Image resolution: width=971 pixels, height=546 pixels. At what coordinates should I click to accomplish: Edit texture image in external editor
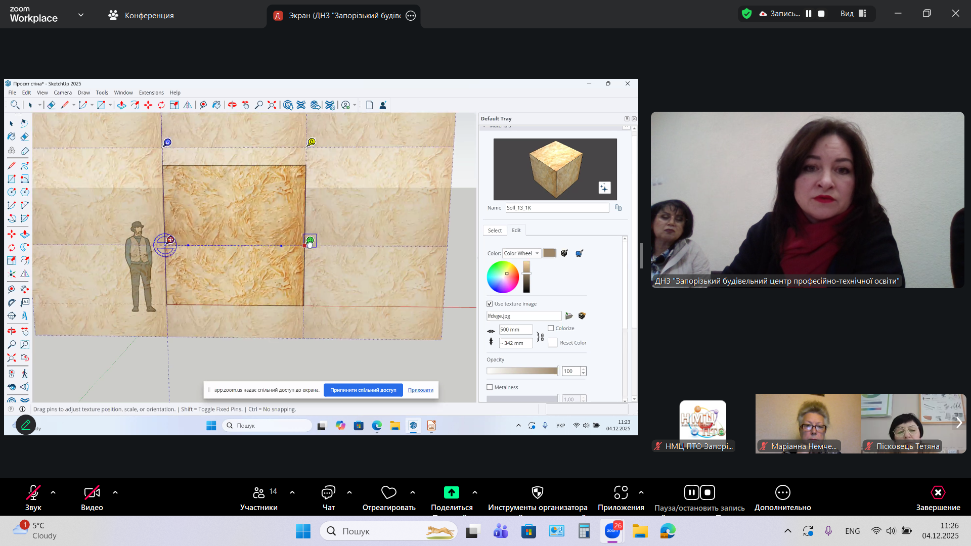(582, 316)
